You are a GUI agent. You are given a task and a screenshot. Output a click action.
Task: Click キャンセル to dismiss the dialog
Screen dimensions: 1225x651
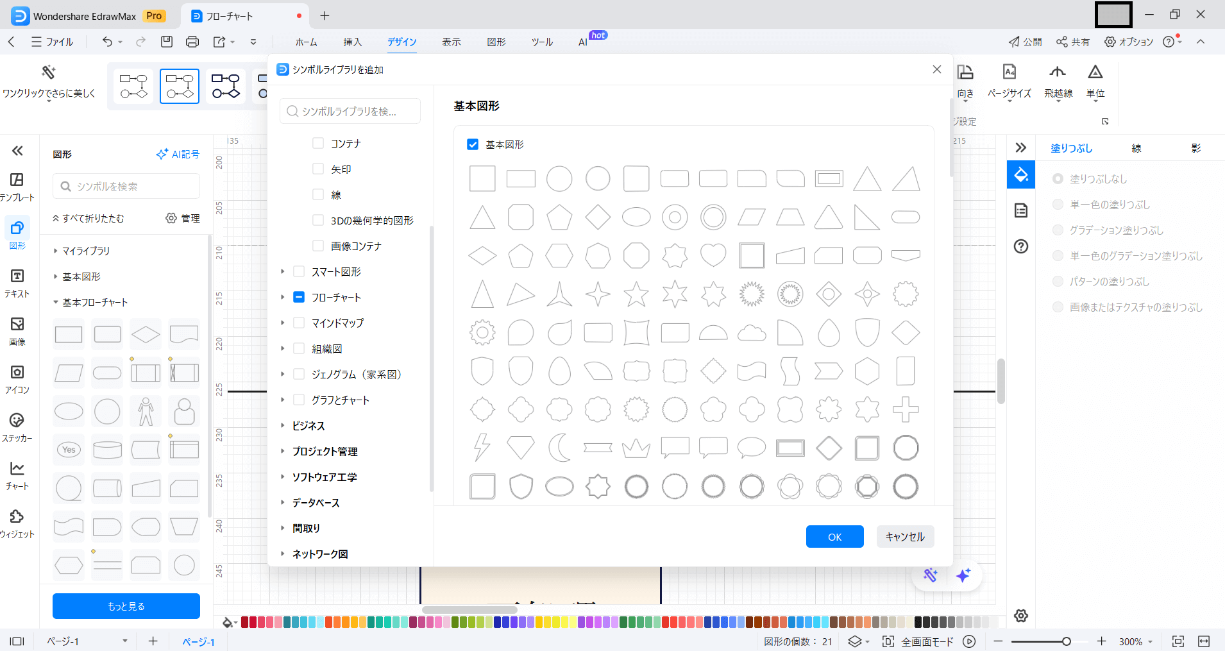click(x=905, y=537)
